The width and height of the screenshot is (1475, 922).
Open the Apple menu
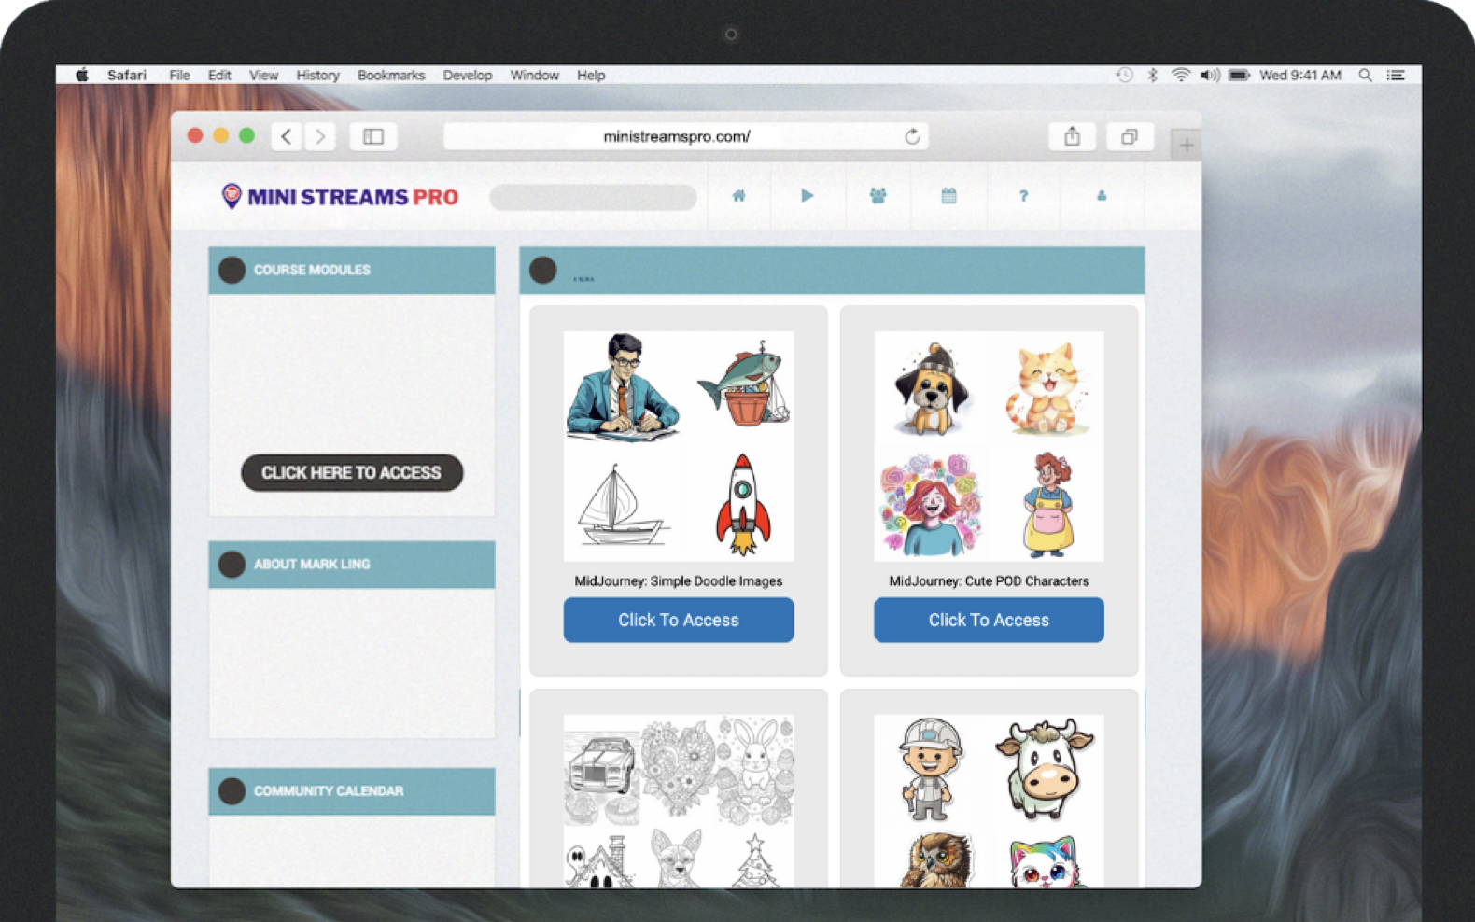tap(82, 75)
